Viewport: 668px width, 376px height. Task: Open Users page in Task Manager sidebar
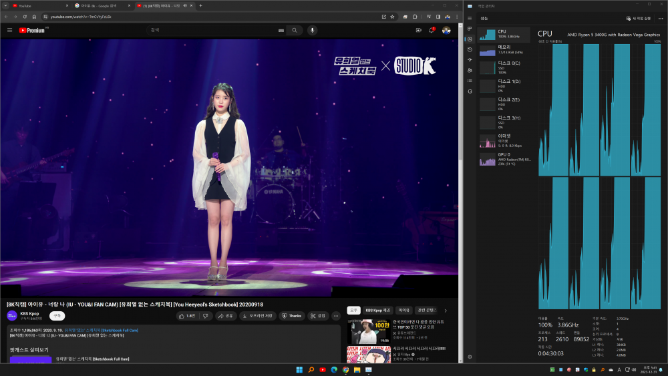coord(470,70)
